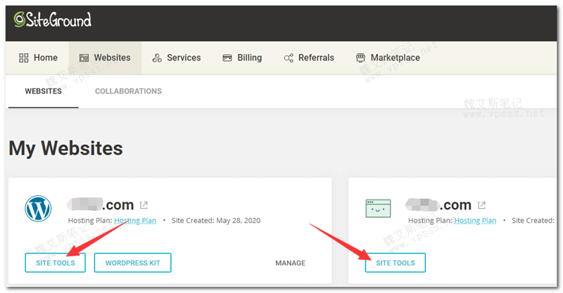The image size is (563, 293).
Task: Open SITE TOOLS for the WordPress site
Action: [55, 263]
